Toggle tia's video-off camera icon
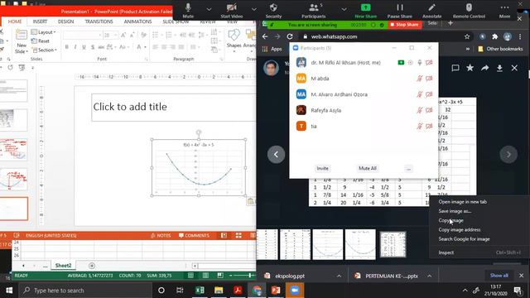The height and width of the screenshot is (298, 530). 429,126
